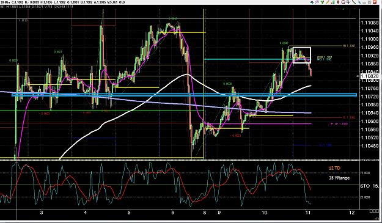
Task: Click the round clock toolbar icon
Action: coord(343,2)
